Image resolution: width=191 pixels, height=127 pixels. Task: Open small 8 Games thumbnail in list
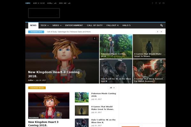pos(82,110)
